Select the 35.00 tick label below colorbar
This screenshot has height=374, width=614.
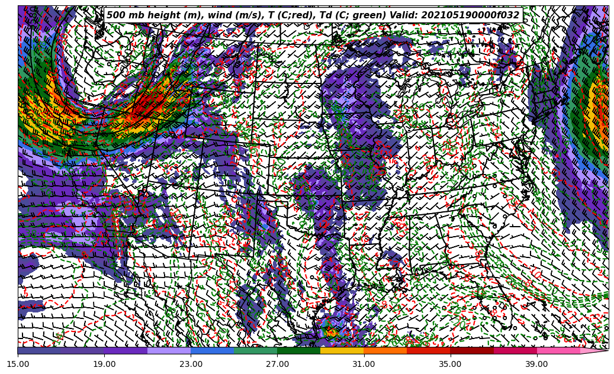(x=450, y=364)
